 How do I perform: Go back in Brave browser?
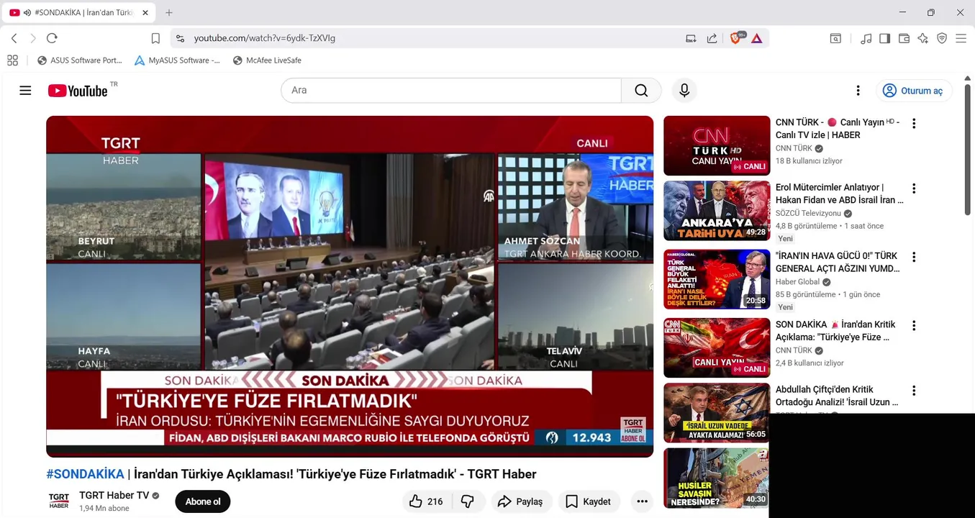click(14, 38)
